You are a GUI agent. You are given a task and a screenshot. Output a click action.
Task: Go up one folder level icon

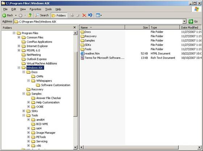click(30, 15)
